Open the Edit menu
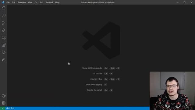Screen dimensions: 195x110 13,2
